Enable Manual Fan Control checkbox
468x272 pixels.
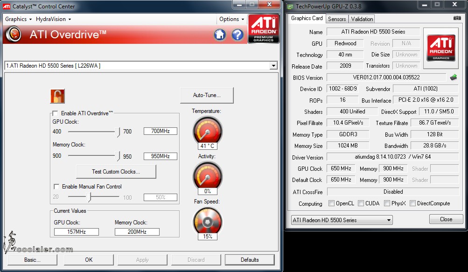coord(56,187)
